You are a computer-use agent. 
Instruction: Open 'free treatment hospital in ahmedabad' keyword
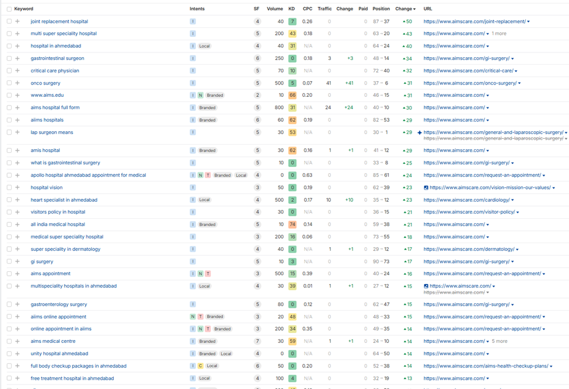tap(72, 378)
